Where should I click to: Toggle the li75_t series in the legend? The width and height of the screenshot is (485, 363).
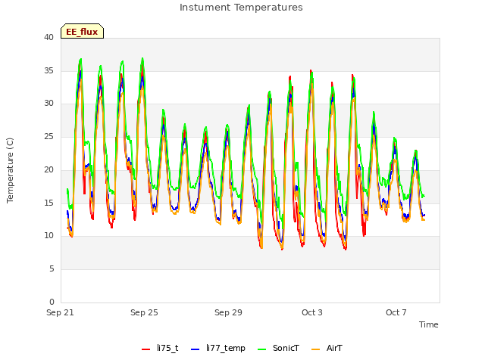(x=160, y=348)
